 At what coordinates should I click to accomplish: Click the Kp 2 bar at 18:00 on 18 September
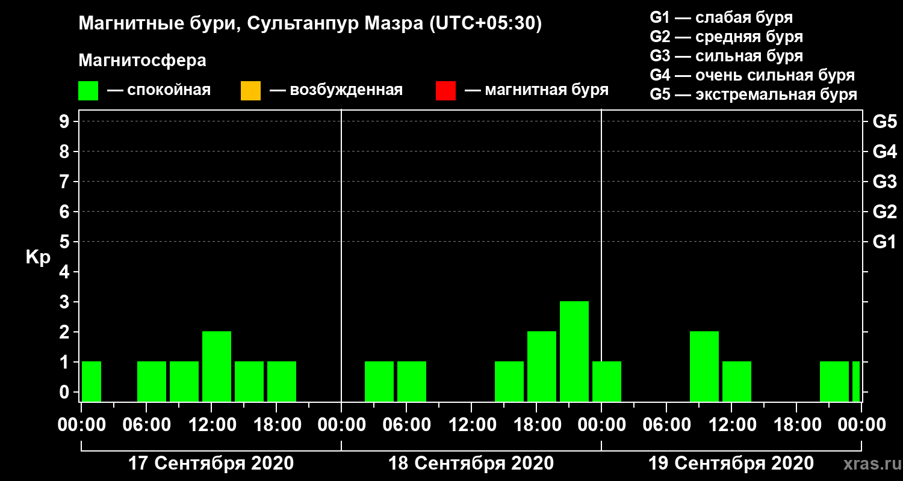(x=542, y=366)
